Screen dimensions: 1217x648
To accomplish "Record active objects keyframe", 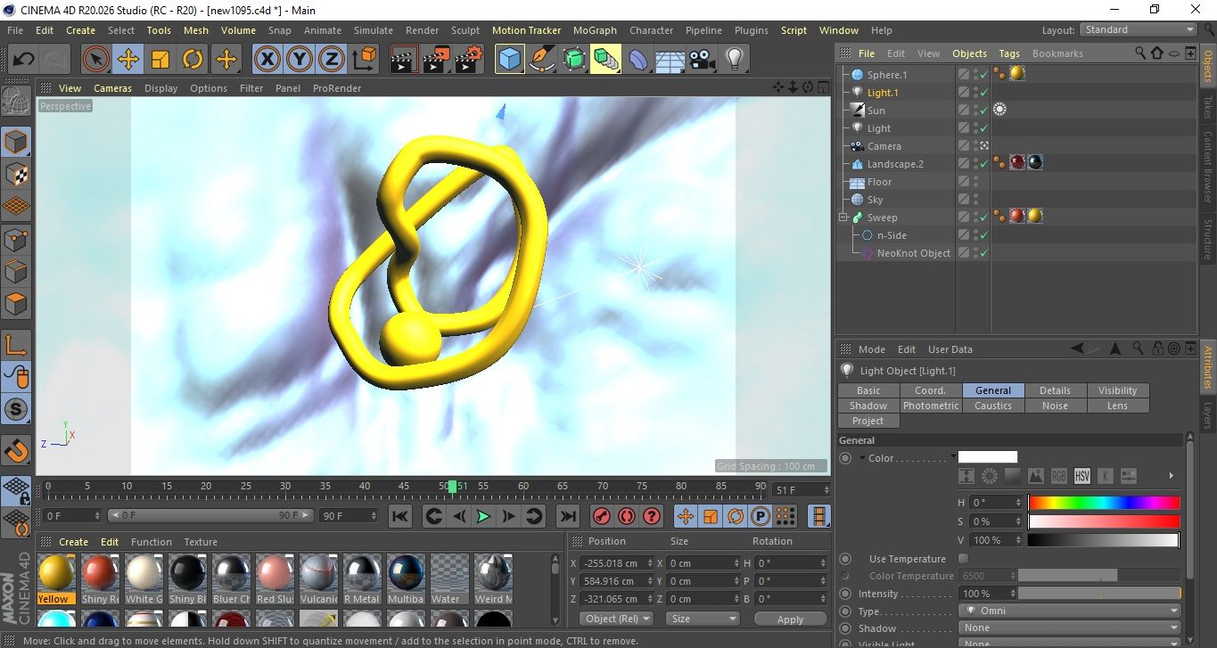I will pos(602,516).
